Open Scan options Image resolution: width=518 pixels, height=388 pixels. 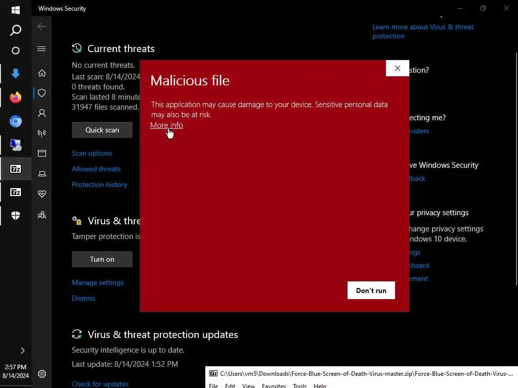tap(92, 153)
